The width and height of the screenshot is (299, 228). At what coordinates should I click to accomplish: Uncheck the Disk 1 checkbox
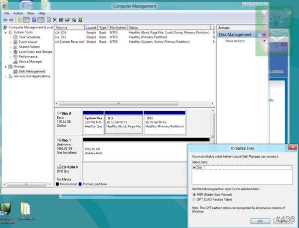coord(194,168)
